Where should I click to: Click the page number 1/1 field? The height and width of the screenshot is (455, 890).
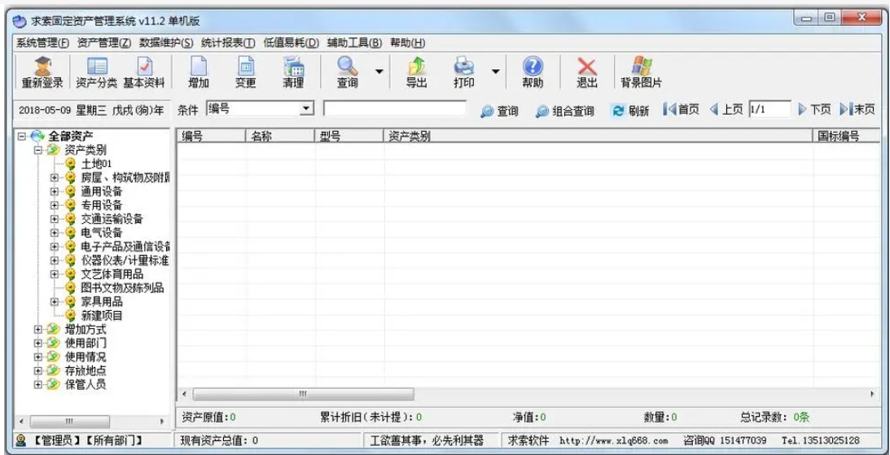click(x=769, y=110)
